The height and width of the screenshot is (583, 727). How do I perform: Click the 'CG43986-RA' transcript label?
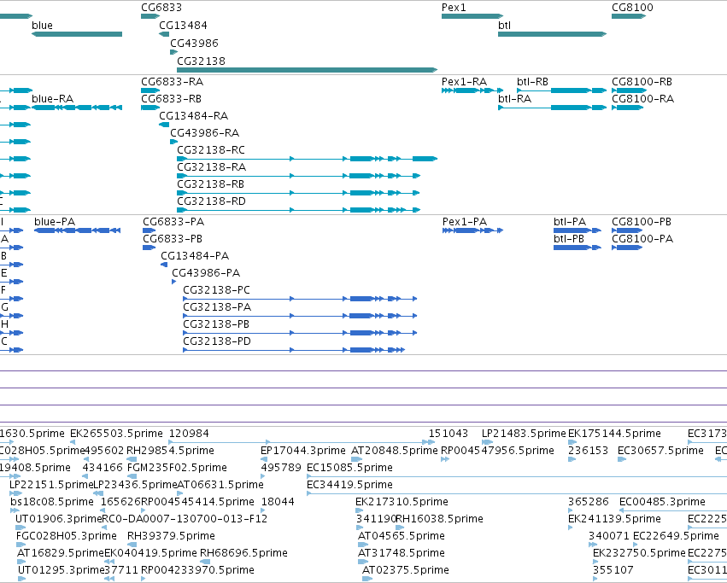point(205,133)
